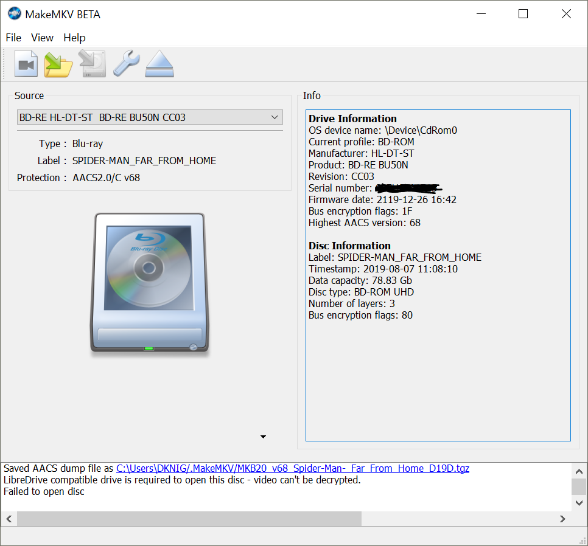Click the Backup disc toolbar icon
Screen dimensions: 588x546
93,64
